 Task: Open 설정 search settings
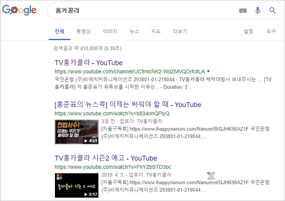(x=248, y=31)
